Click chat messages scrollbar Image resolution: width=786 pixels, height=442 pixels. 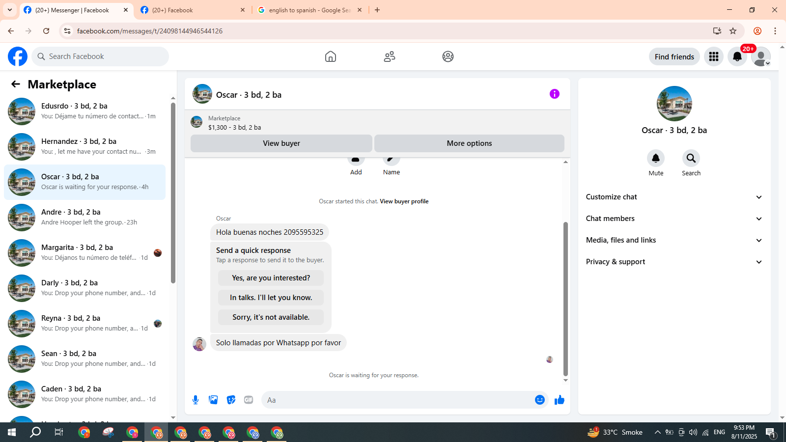click(565, 299)
